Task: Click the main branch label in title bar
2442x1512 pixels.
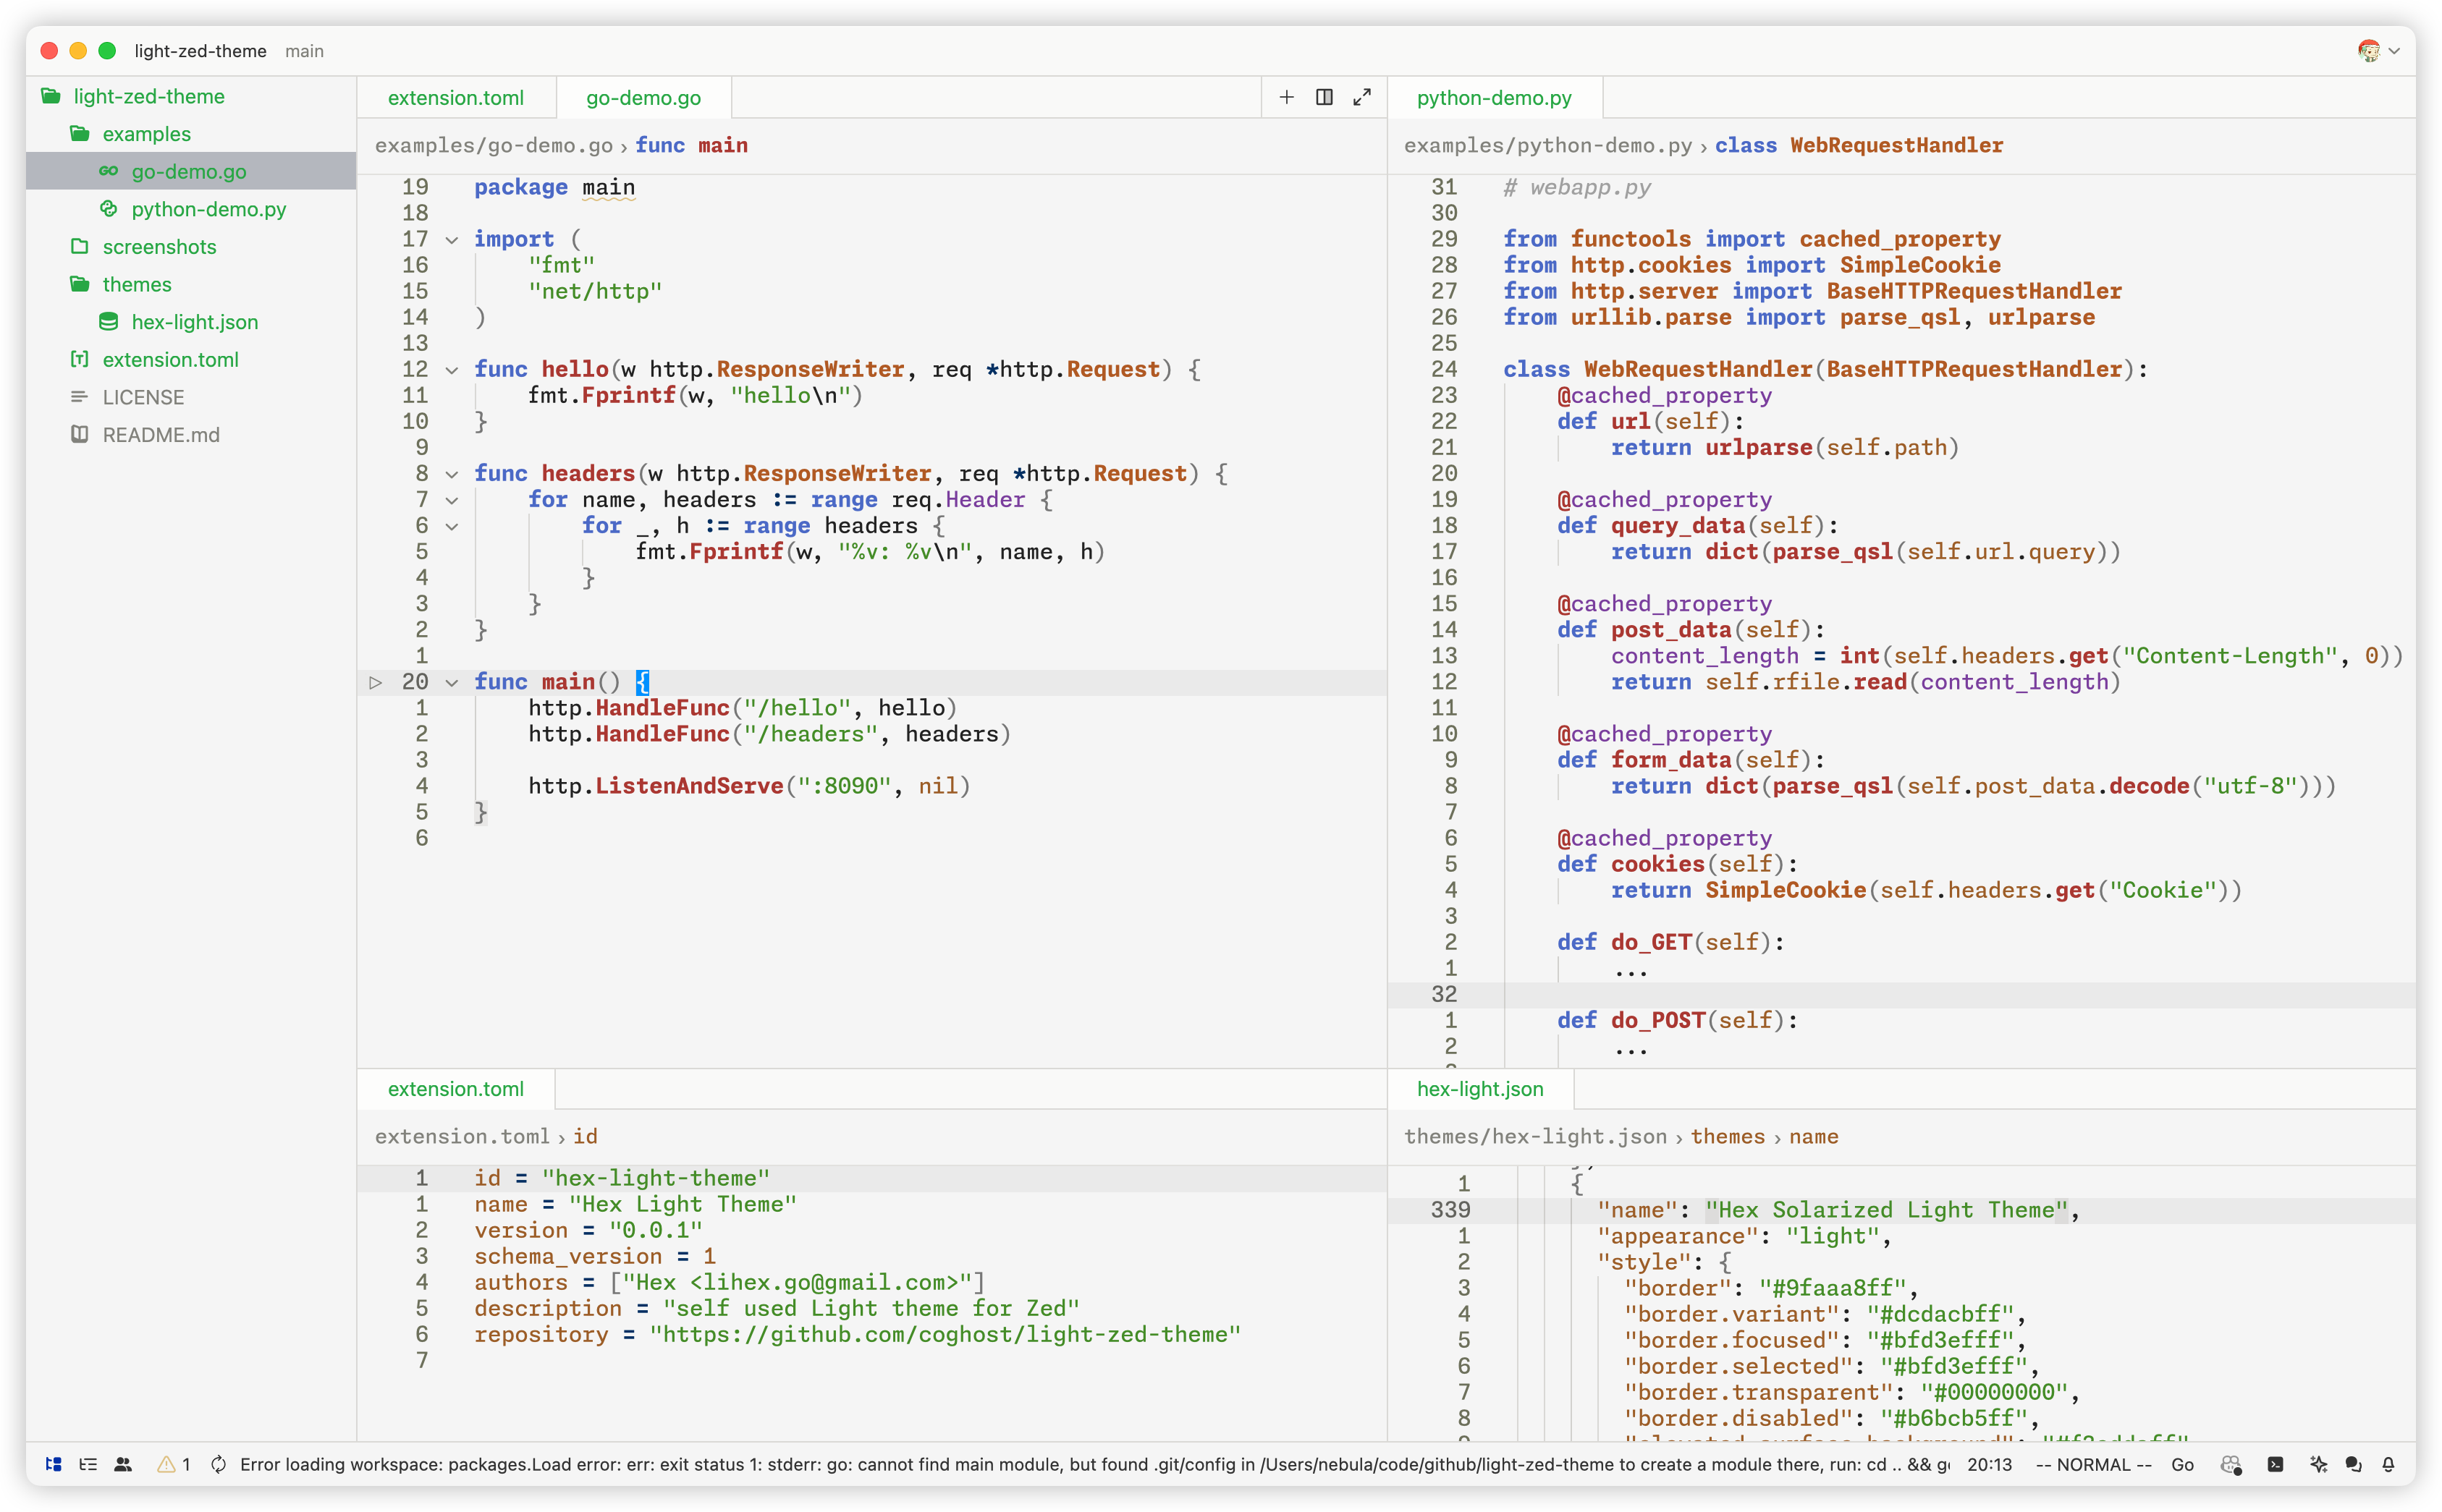Action: [x=304, y=50]
